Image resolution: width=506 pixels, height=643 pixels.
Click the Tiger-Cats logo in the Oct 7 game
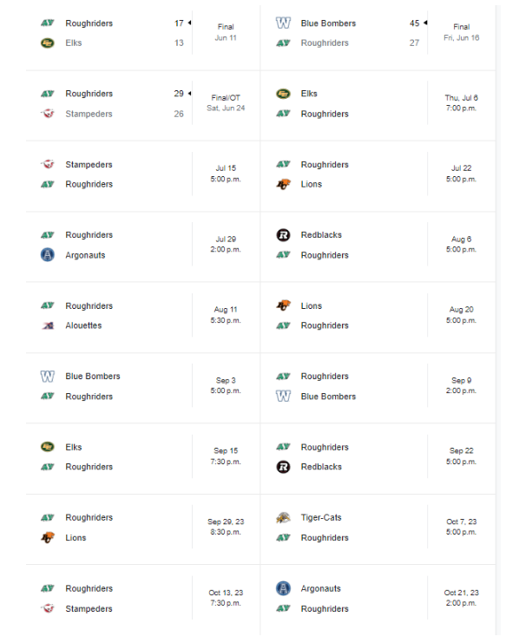tap(283, 517)
